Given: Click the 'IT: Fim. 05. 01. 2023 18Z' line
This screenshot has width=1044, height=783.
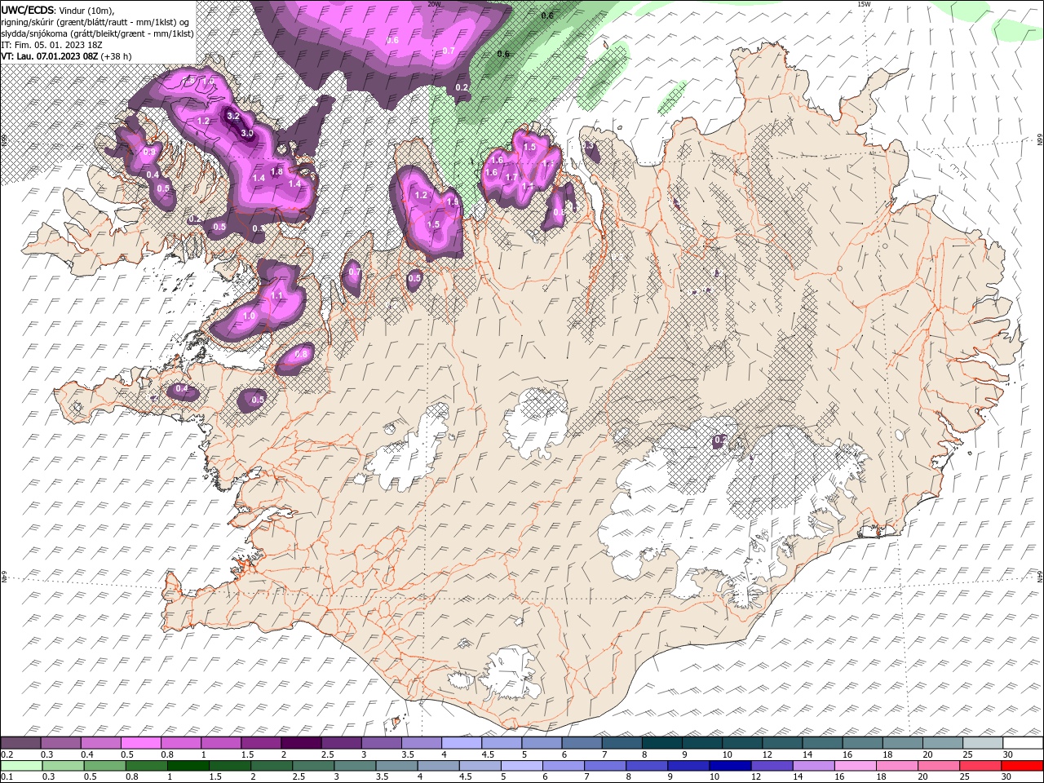Looking at the screenshot, I should click(51, 44).
